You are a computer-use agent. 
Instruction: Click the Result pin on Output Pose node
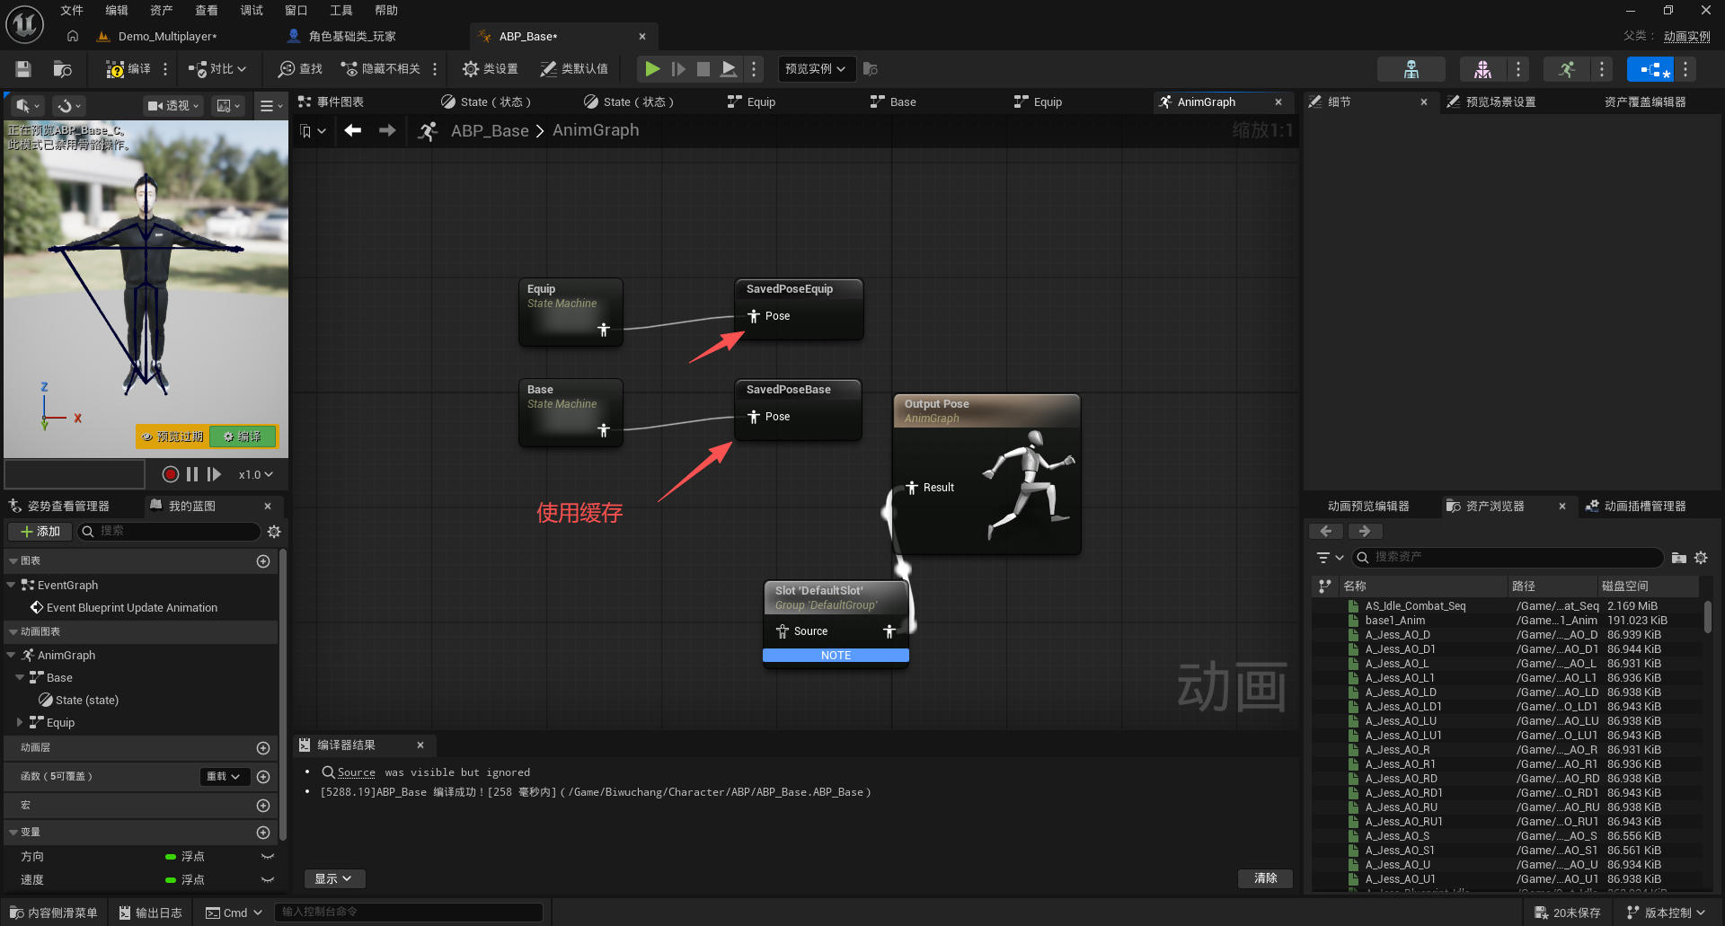click(x=912, y=488)
